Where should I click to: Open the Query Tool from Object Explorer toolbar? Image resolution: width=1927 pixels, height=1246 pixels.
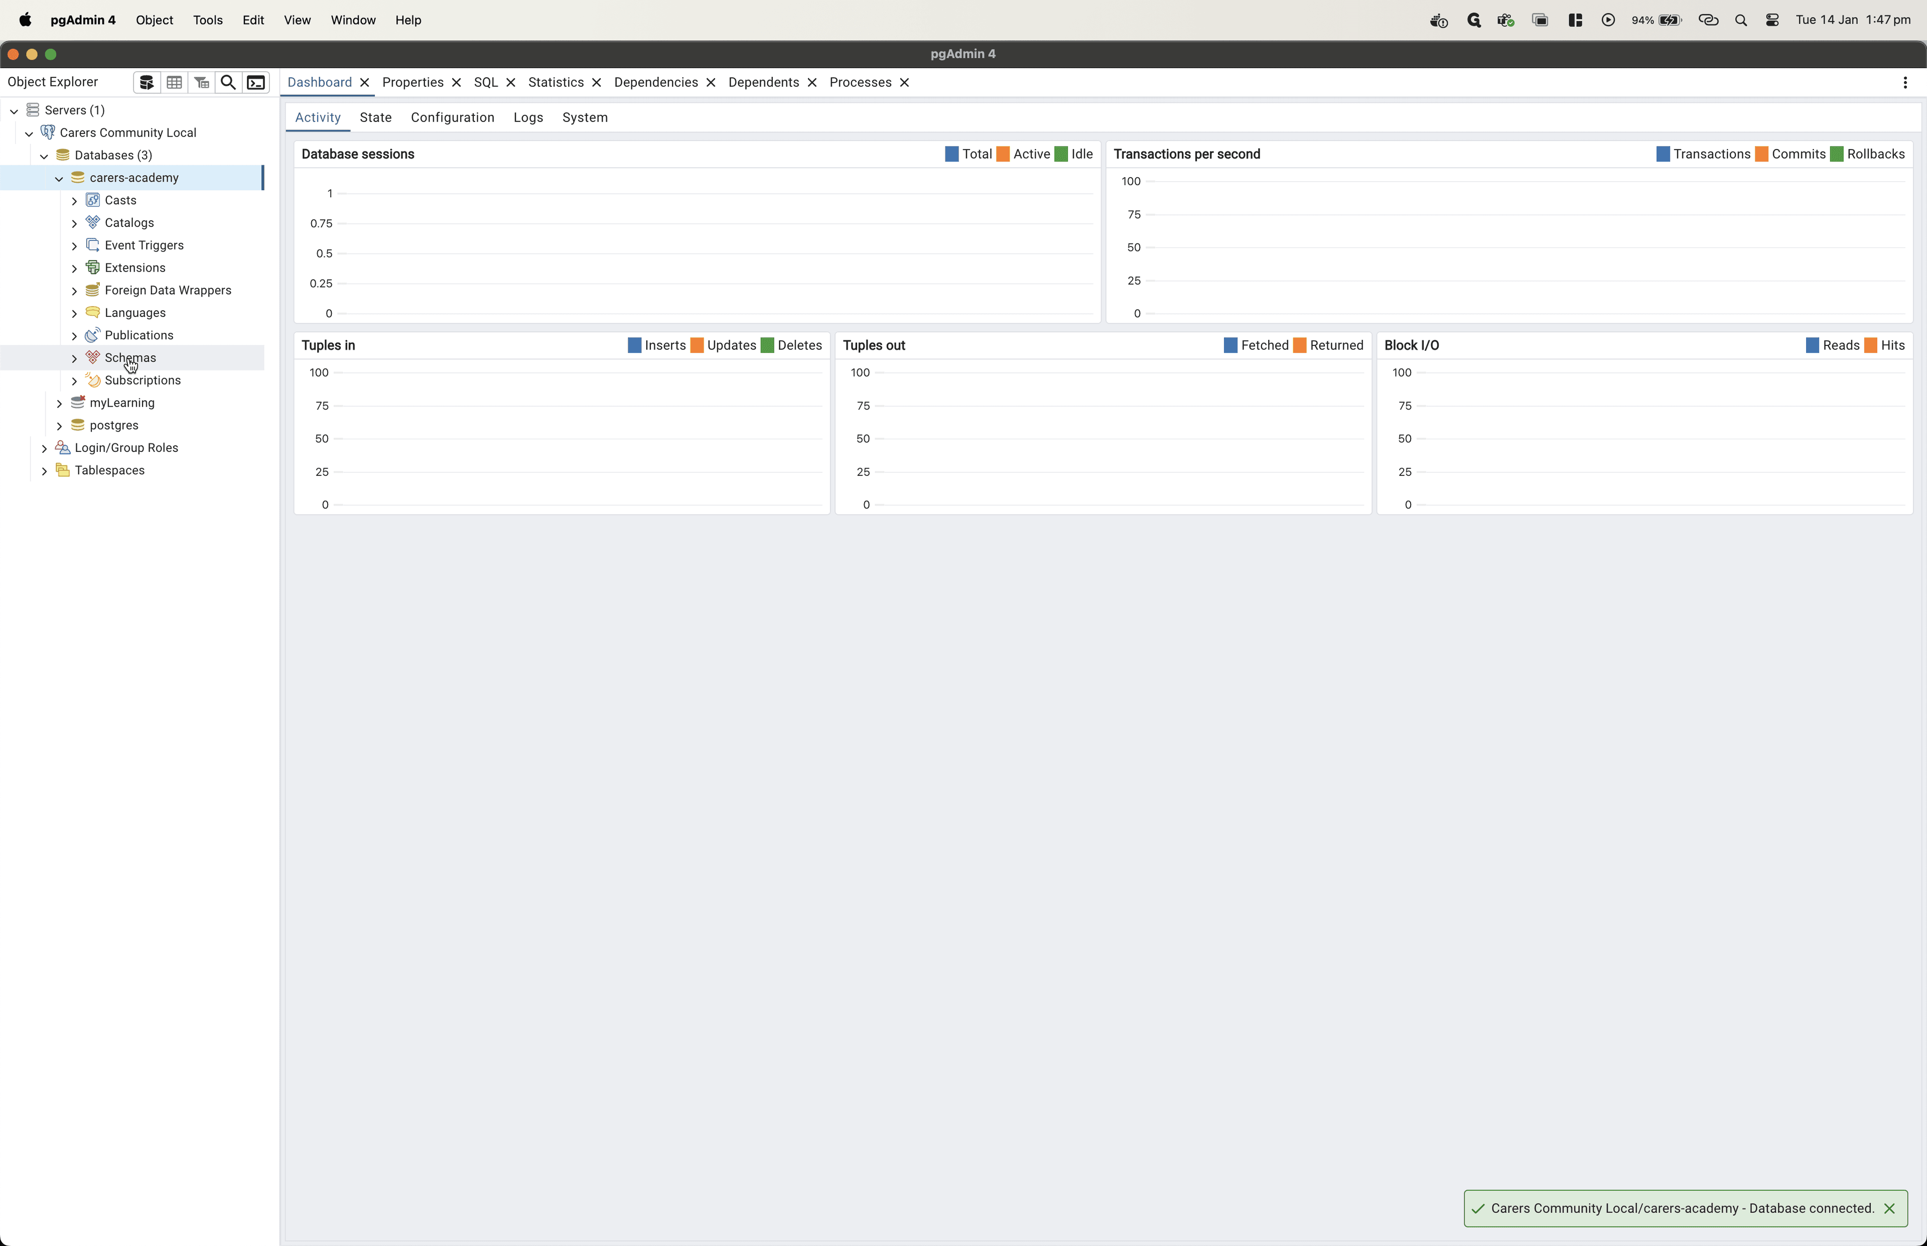(x=147, y=82)
